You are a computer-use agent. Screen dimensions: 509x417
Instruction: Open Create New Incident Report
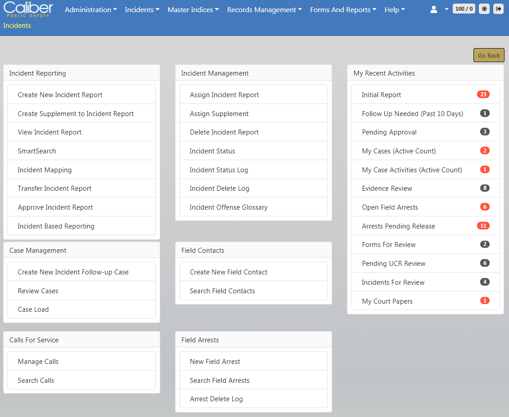pyautogui.click(x=60, y=95)
